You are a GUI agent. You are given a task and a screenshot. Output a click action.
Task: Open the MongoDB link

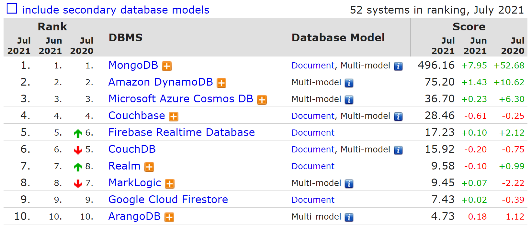point(133,65)
